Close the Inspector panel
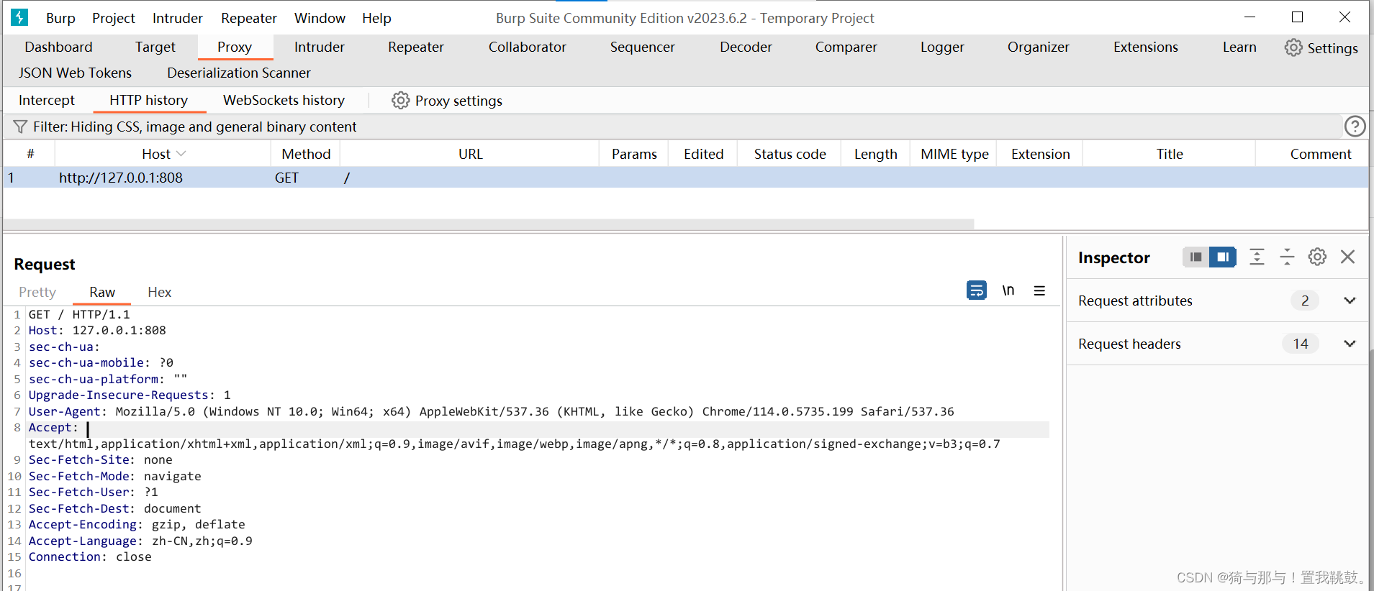 click(x=1348, y=257)
